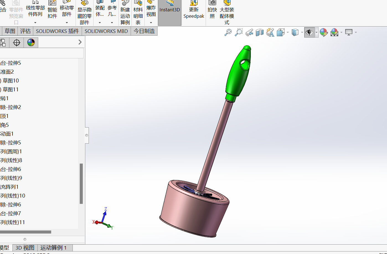
Task: Open the Assembly Features (装配体...) tool
Action: (x=100, y=8)
